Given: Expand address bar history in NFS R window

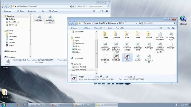Looking at the screenshot, I should (137, 23).
